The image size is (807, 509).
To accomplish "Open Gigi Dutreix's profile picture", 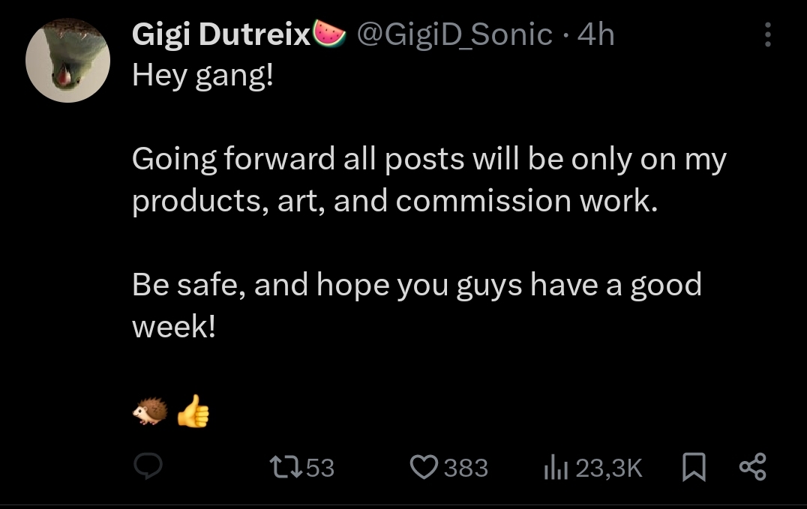I will pos(67,60).
